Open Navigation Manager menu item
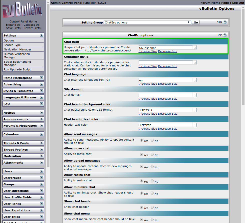Image resolution: width=245 pixels, height=223 pixels. (23, 49)
